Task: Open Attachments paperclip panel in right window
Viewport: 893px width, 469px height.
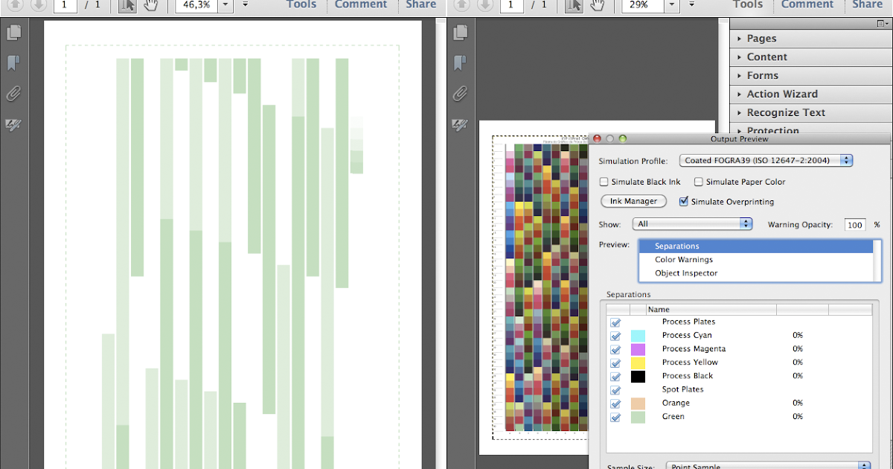Action: [x=461, y=94]
